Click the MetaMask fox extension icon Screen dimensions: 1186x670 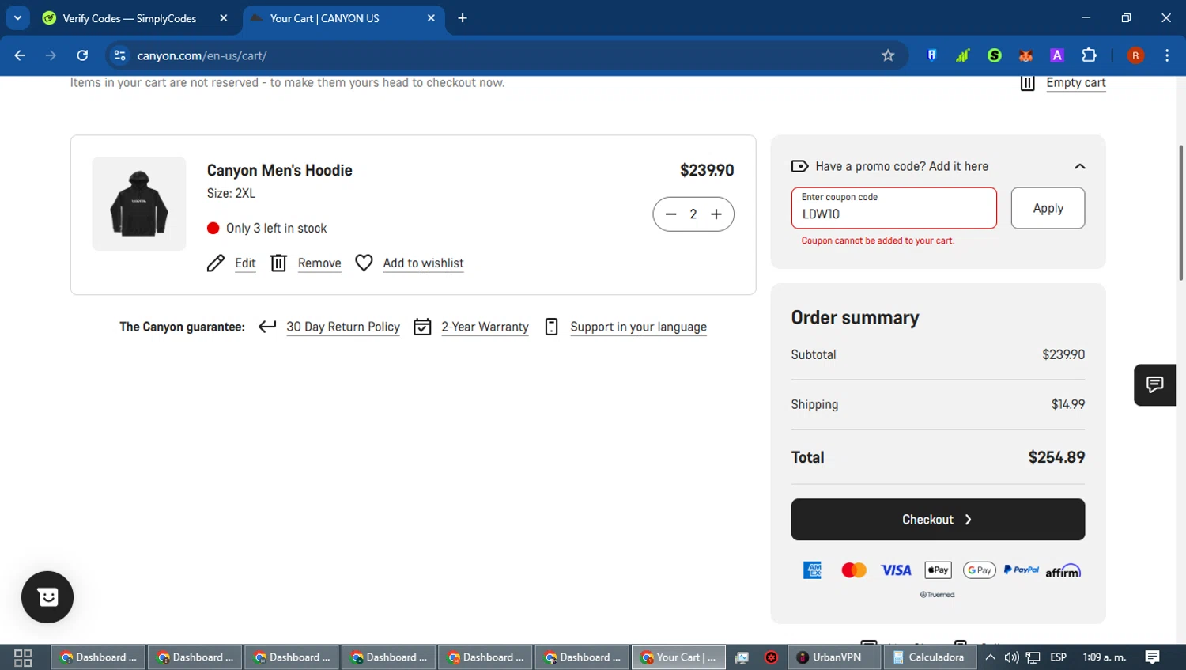click(1025, 55)
